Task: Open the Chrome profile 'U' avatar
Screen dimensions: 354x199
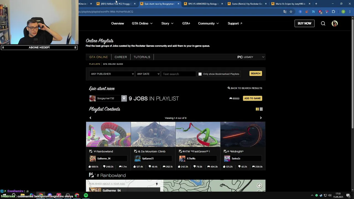Action: click(343, 12)
